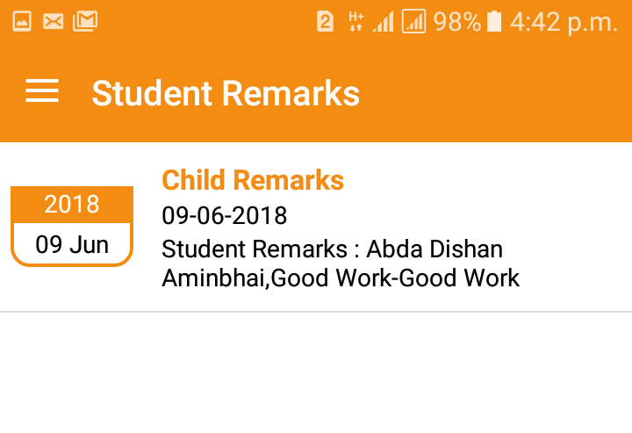Tap the 09 Jun date badge

click(72, 244)
